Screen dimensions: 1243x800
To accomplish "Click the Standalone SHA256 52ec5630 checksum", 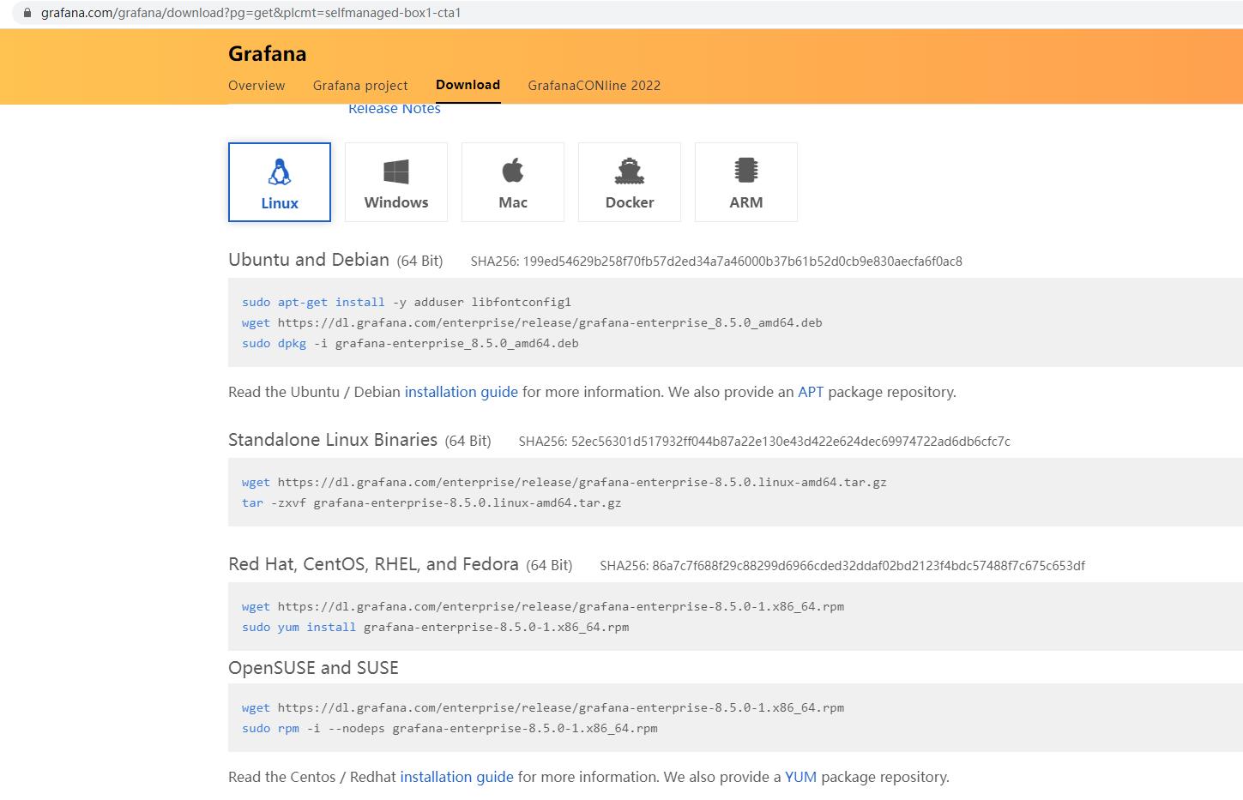I will click(764, 442).
